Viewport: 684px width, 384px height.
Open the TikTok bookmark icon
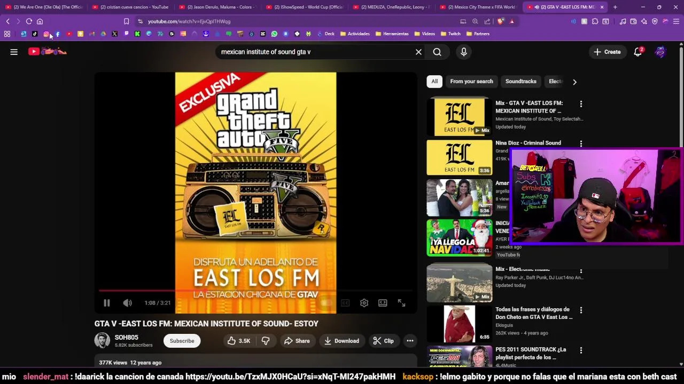point(35,34)
